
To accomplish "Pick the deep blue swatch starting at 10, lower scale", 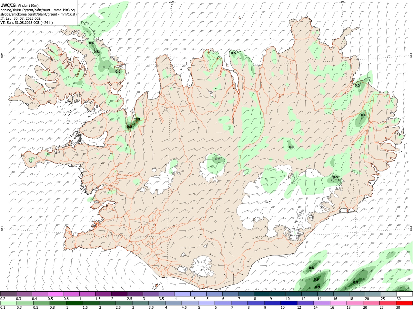I will pos(289,303).
